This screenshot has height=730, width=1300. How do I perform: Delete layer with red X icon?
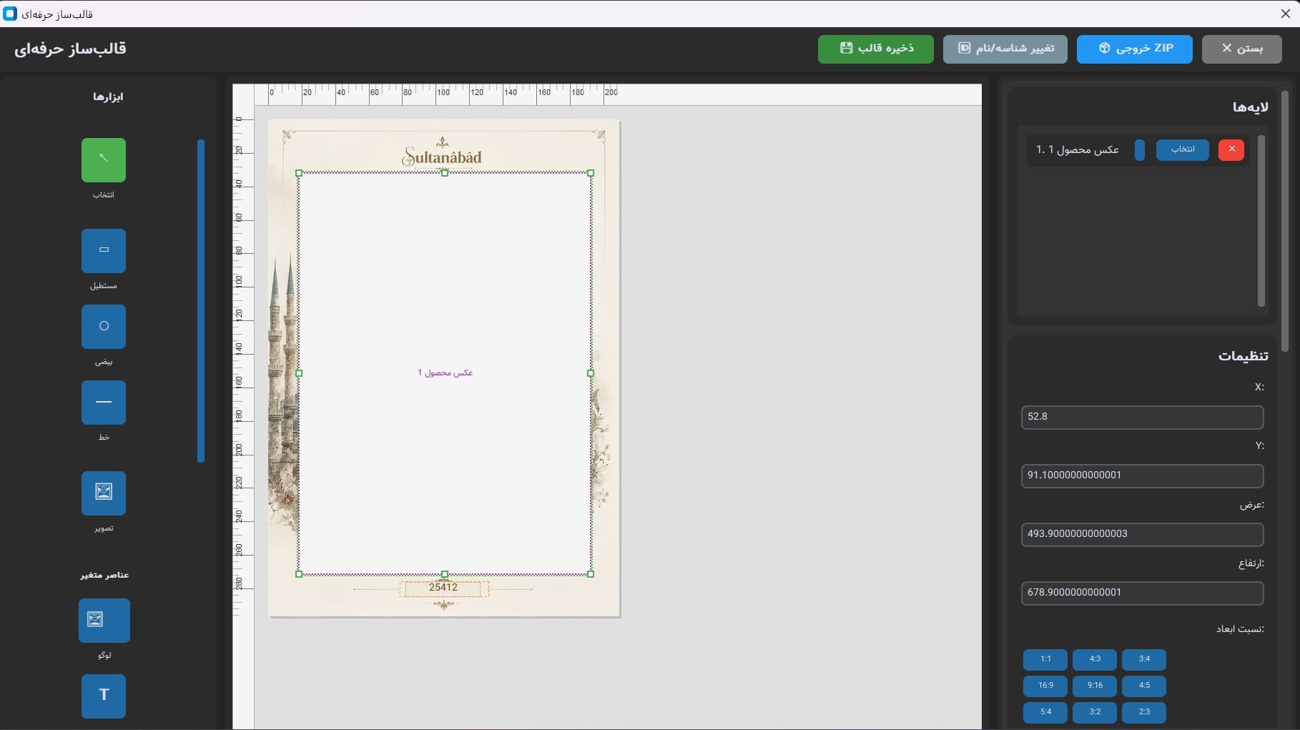point(1231,149)
